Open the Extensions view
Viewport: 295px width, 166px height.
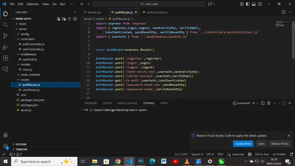[x=6, y=58]
